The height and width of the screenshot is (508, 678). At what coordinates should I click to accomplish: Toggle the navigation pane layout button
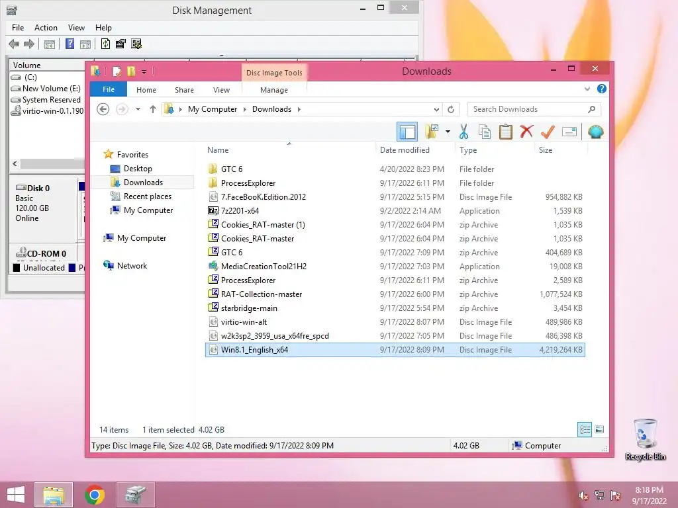point(407,132)
